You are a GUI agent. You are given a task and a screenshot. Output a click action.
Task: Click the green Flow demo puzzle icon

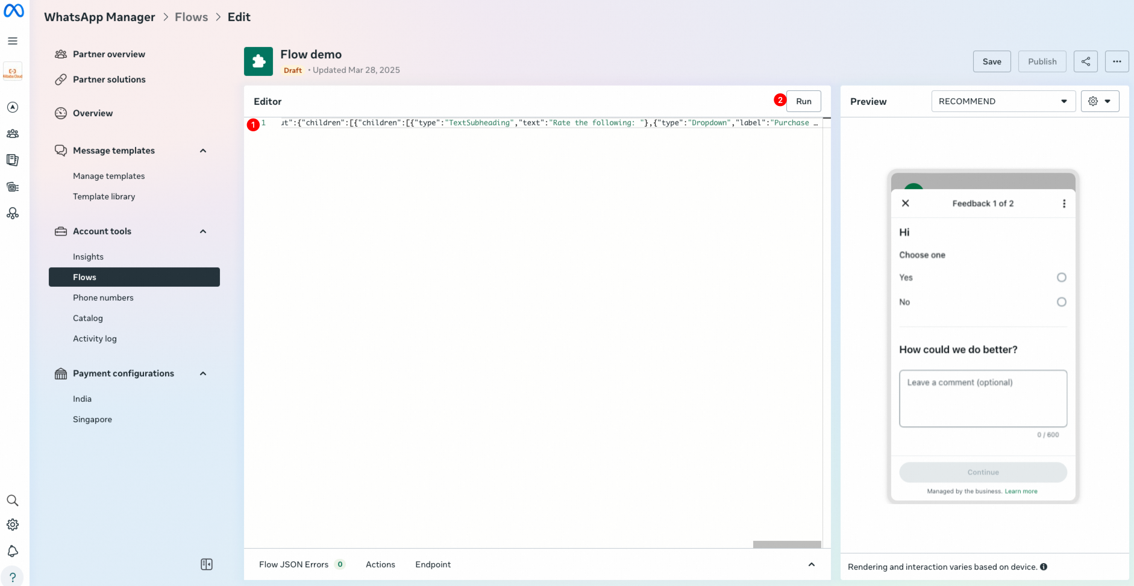[x=258, y=61]
